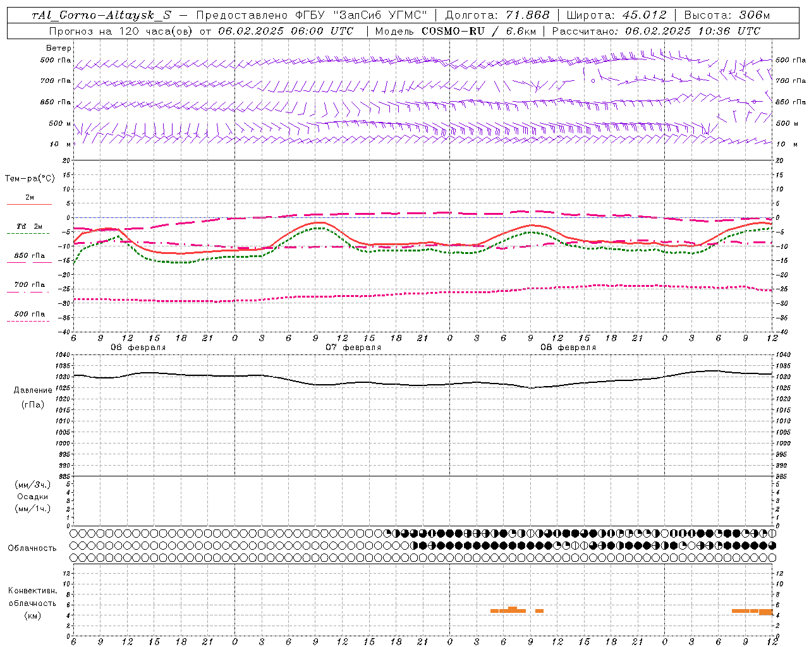Click the 06 февраля date label

point(138,348)
